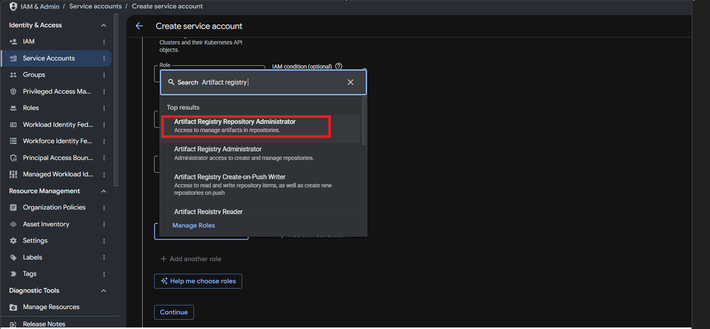Image resolution: width=710 pixels, height=329 pixels.
Task: Open three-dot menu next to Roles
Action: tap(104, 108)
